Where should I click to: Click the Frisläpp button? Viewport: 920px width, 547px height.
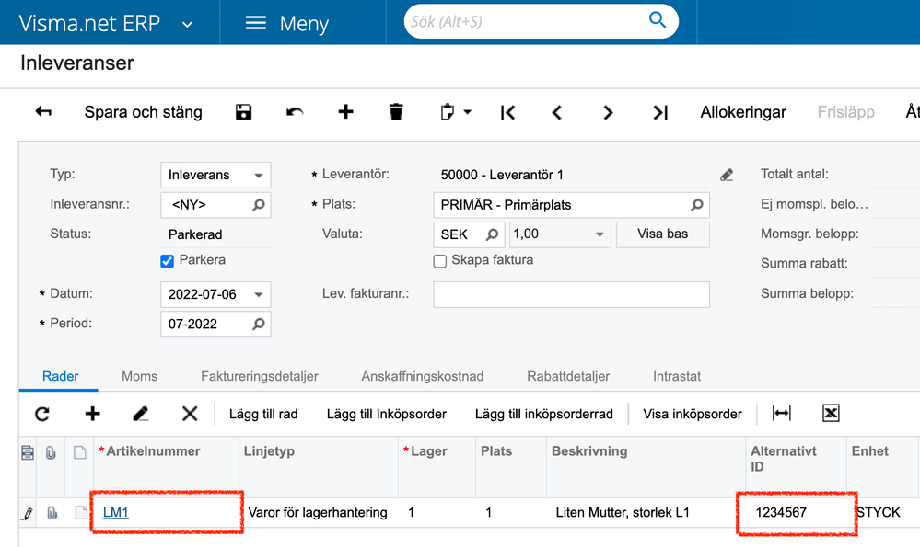click(x=845, y=112)
